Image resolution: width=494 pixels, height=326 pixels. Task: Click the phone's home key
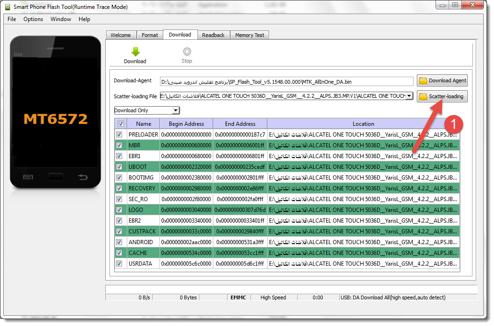click(56, 177)
